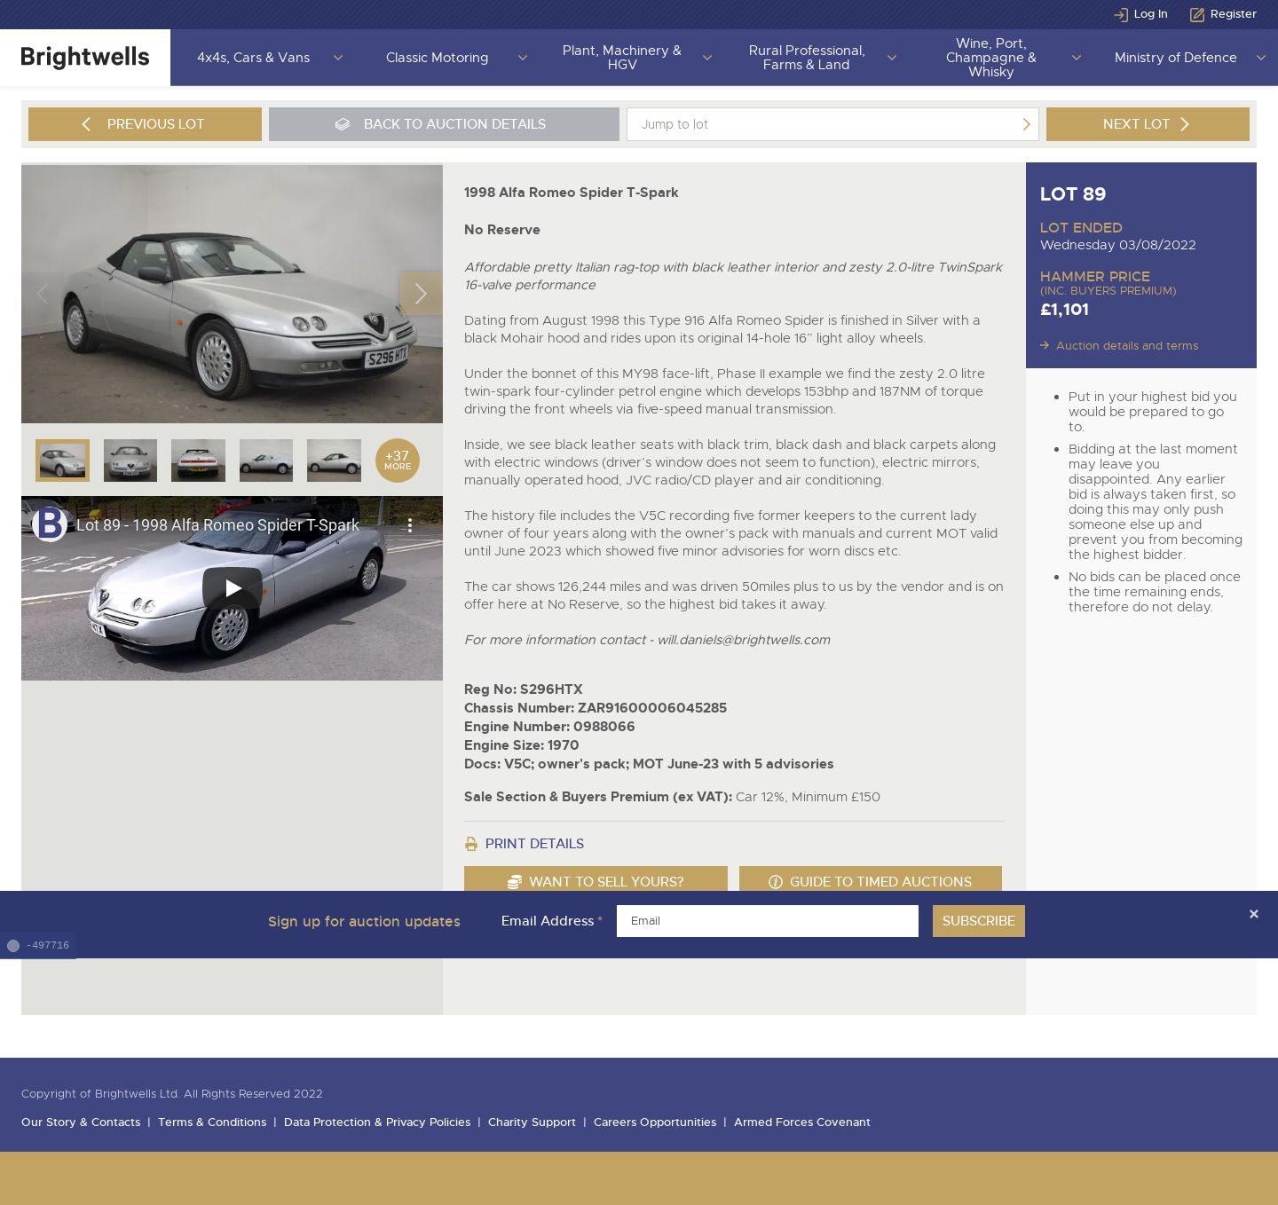1278x1205 pixels.
Task: Open Our Story & Contacts link
Action: pyautogui.click(x=81, y=1122)
